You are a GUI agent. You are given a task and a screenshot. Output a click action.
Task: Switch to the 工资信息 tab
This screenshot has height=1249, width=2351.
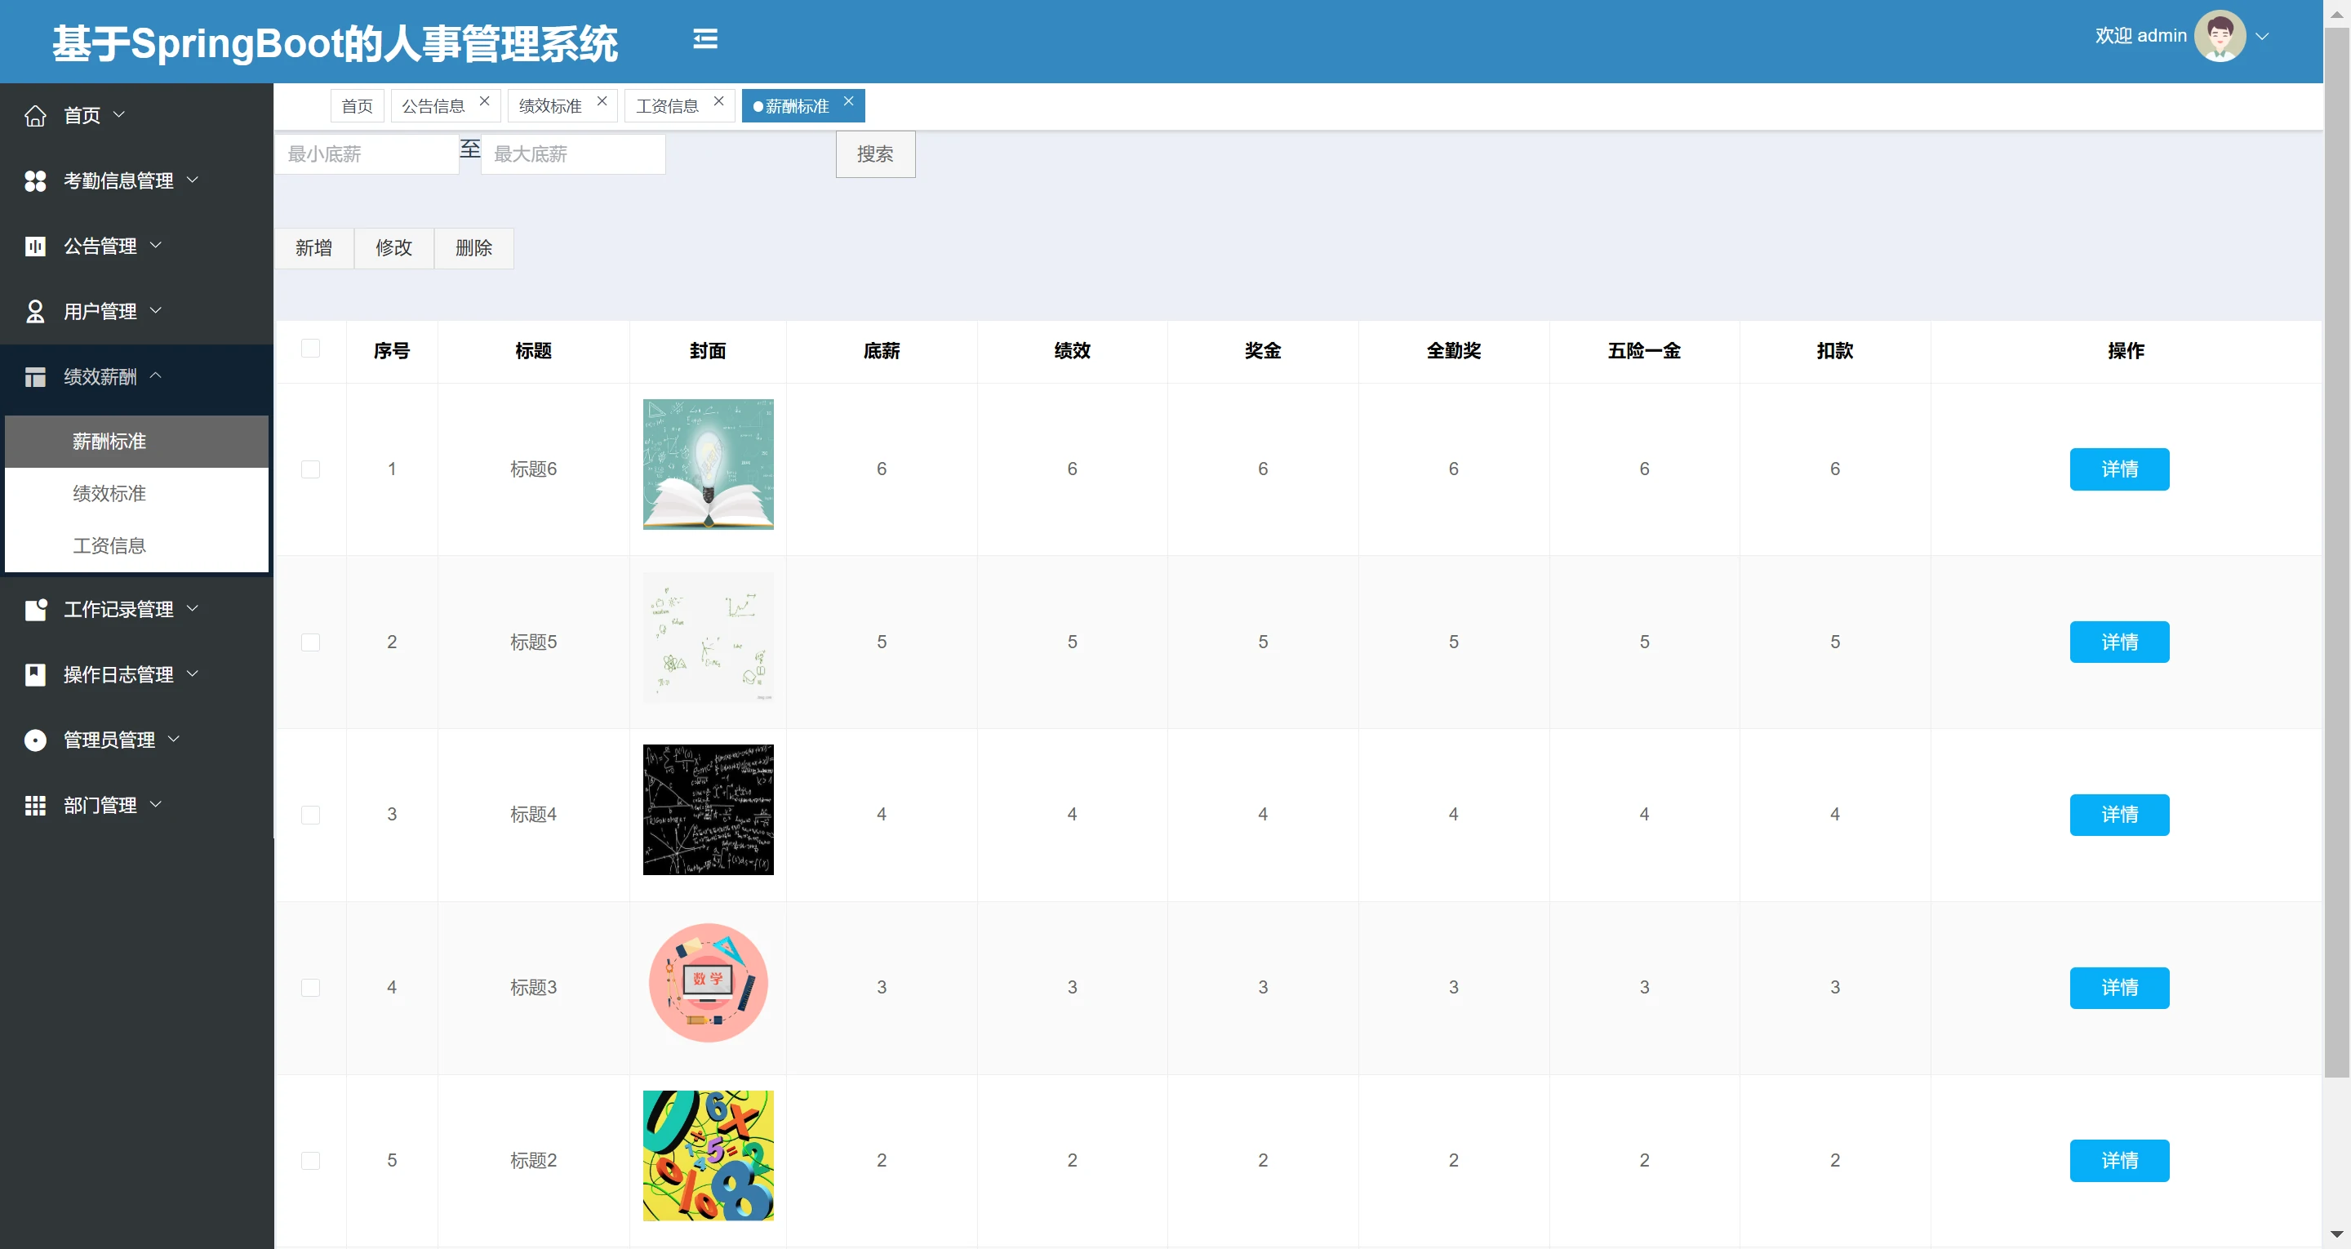pos(667,106)
